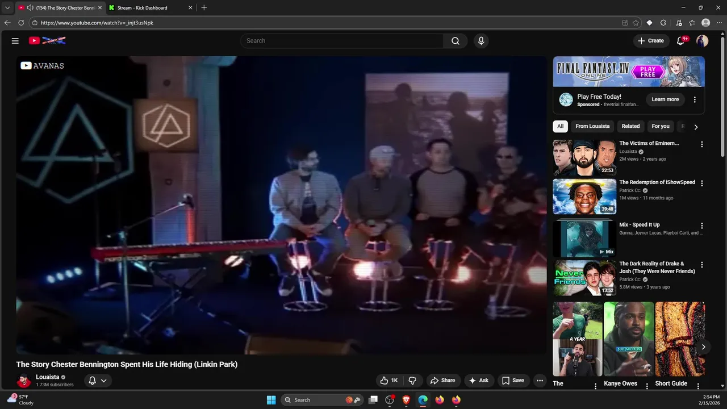Open options for The Victims of Eminem video
Image resolution: width=727 pixels, height=409 pixels.
(701, 144)
